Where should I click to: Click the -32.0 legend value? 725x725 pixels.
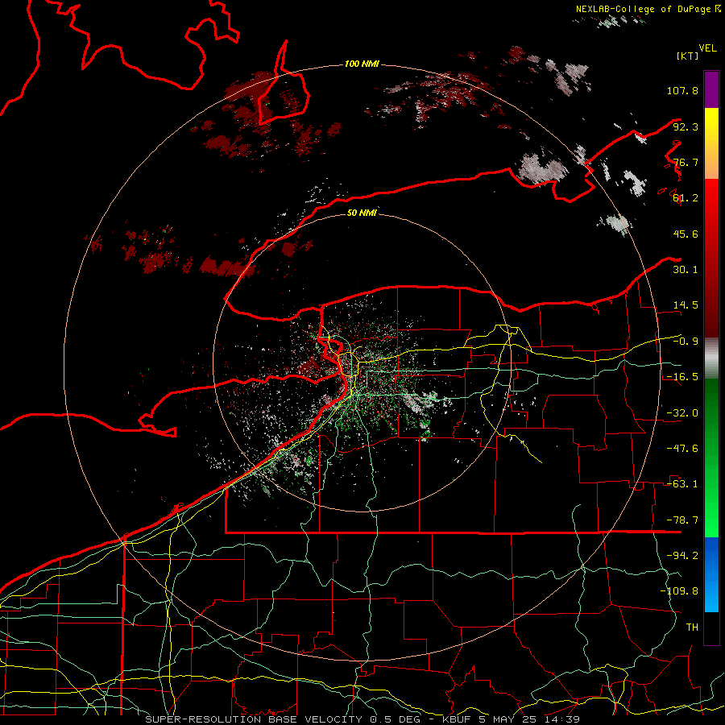682,413
